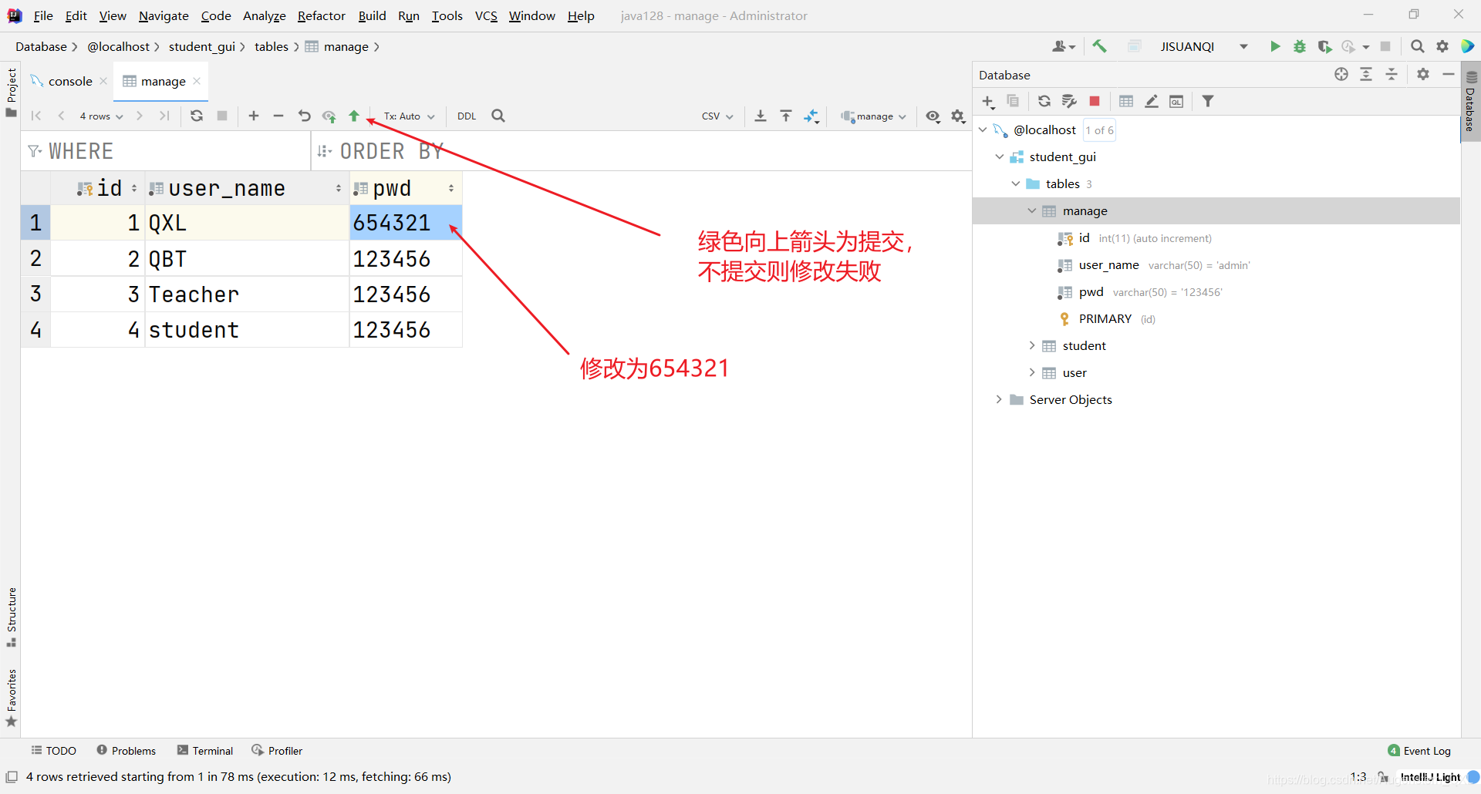Image resolution: width=1481 pixels, height=794 pixels.
Task: Build project with the hammer icon
Action: [1099, 46]
